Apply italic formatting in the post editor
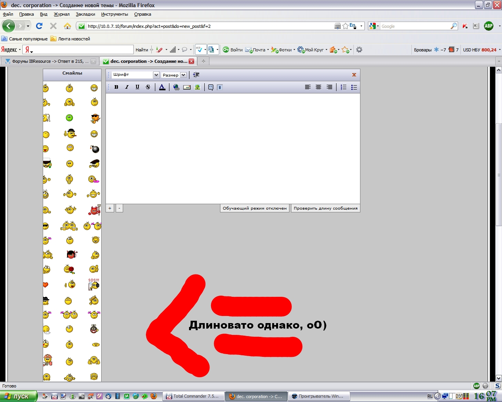Image resolution: width=502 pixels, height=402 pixels. [x=127, y=87]
